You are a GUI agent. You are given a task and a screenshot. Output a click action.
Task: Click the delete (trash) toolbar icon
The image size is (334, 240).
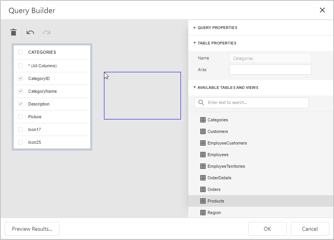pyautogui.click(x=14, y=32)
